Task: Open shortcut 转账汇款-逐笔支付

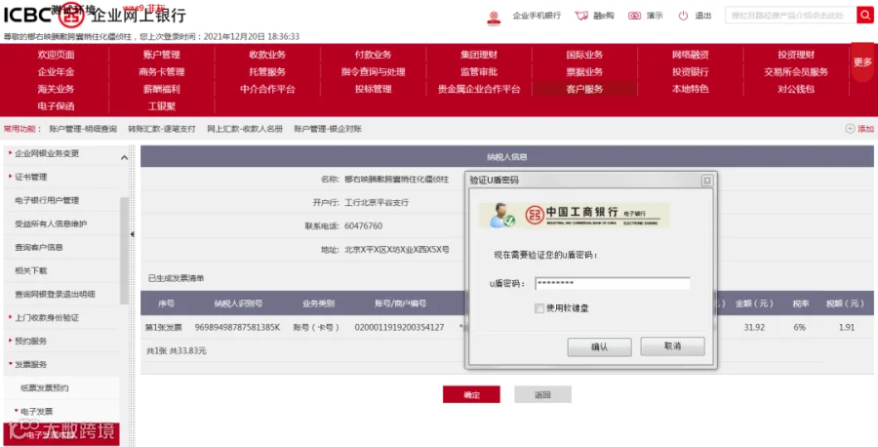Action: [162, 129]
